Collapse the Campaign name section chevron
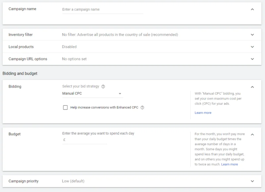The height and width of the screenshot is (192, 265). tap(252, 9)
